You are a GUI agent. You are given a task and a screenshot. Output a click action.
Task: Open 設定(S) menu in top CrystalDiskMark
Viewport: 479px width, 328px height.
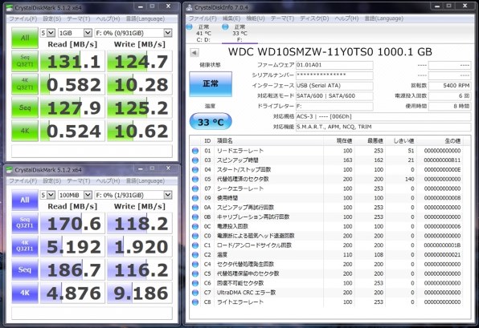[52, 19]
